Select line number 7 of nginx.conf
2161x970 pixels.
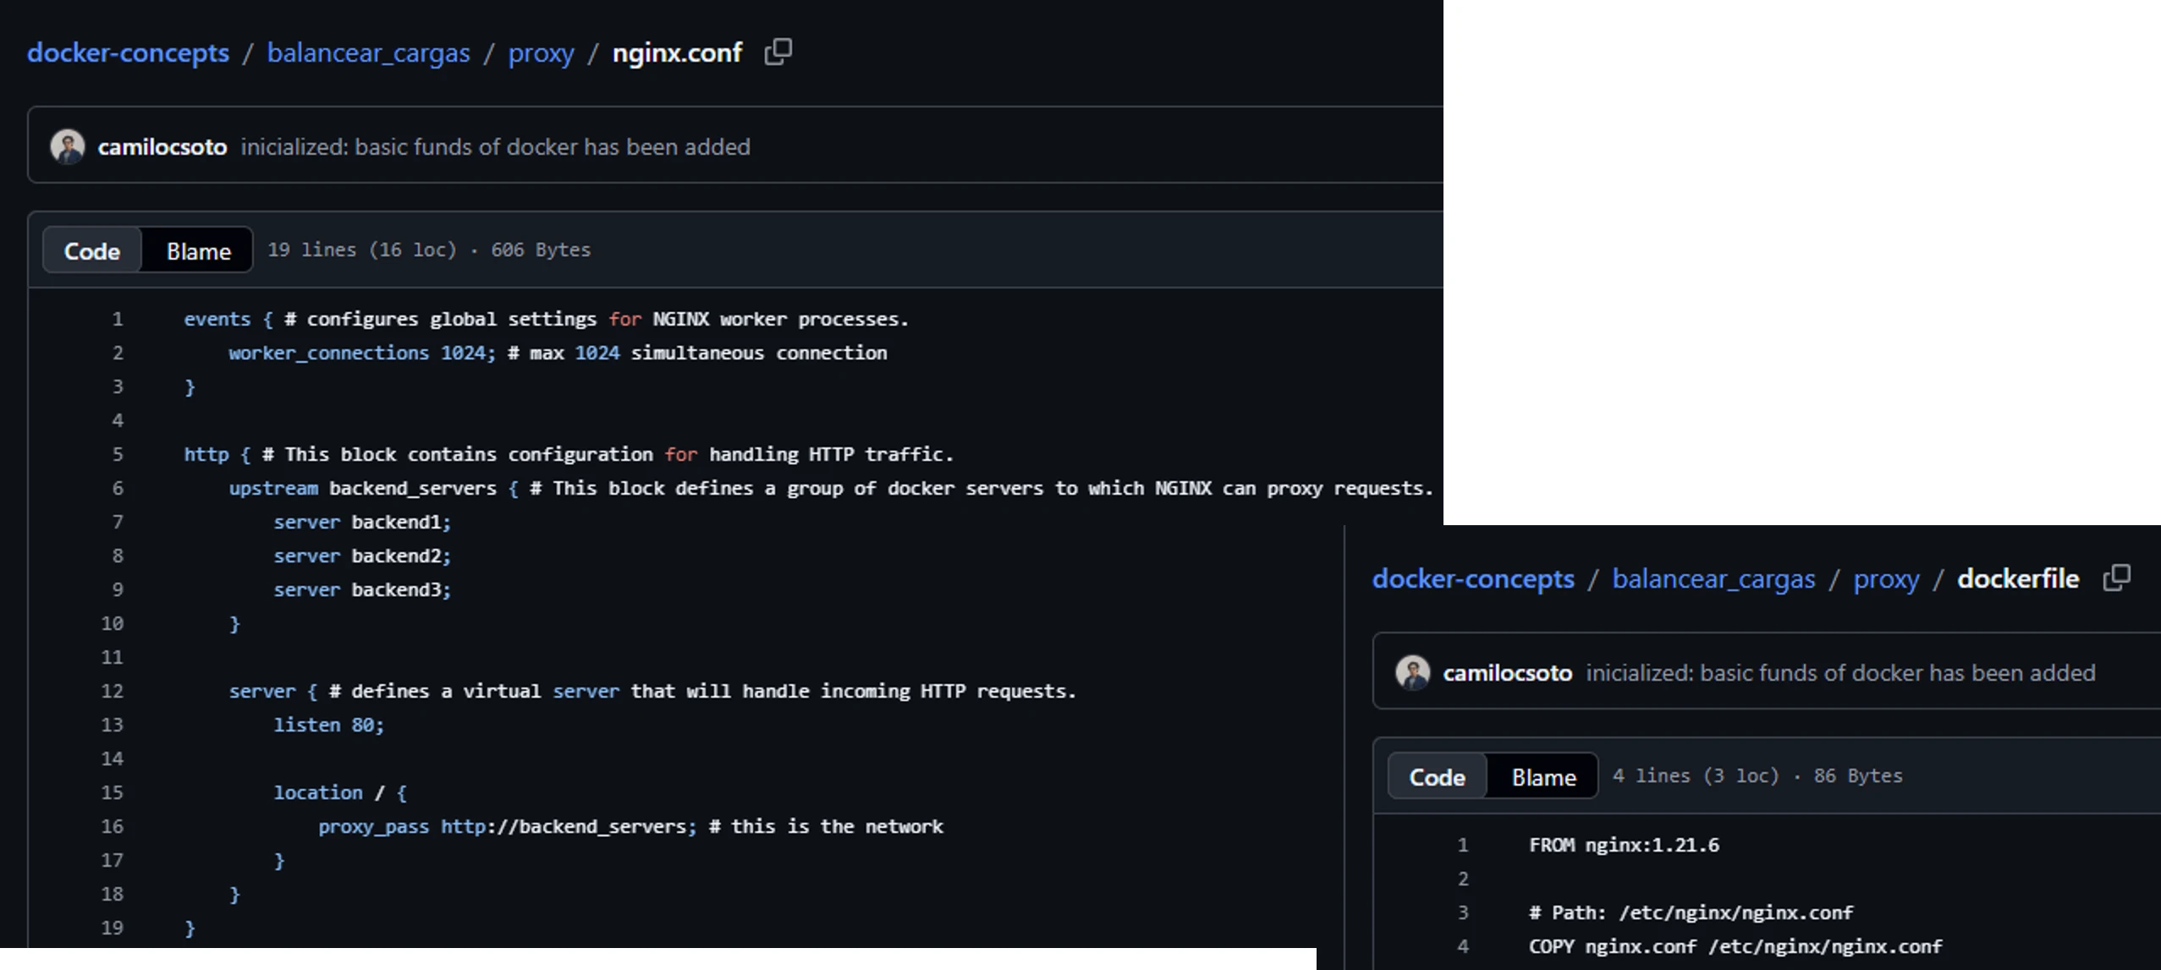(x=118, y=522)
